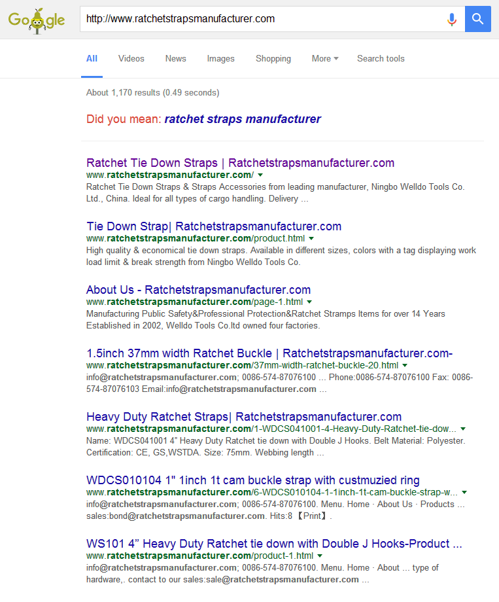Expand the More search categories dropdown

pyautogui.click(x=325, y=59)
